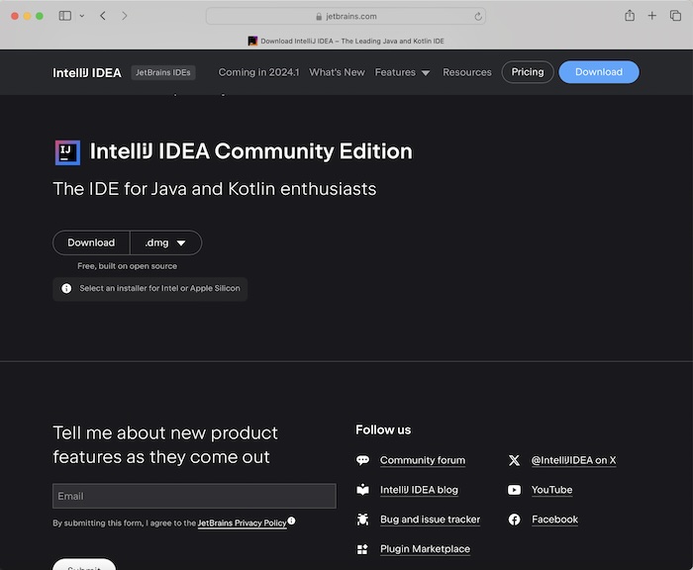Reload the page with the refresh icon
This screenshot has width=693, height=570.
click(479, 16)
